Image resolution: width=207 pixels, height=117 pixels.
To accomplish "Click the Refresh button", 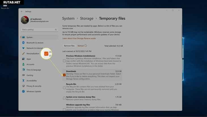I will (x=82, y=46).
